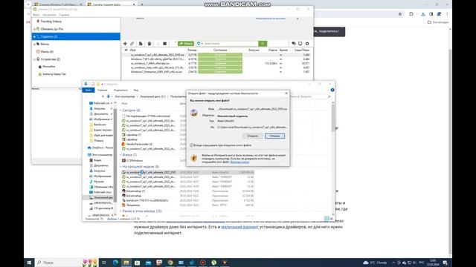Open uTorrent preferences with the gear icon
This screenshot has width=476, height=267.
pos(307,44)
